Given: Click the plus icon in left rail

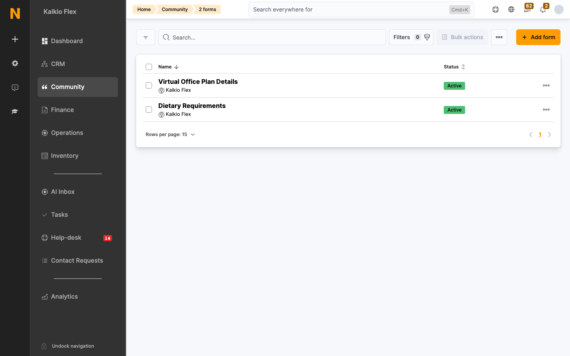Looking at the screenshot, I should [x=15, y=39].
